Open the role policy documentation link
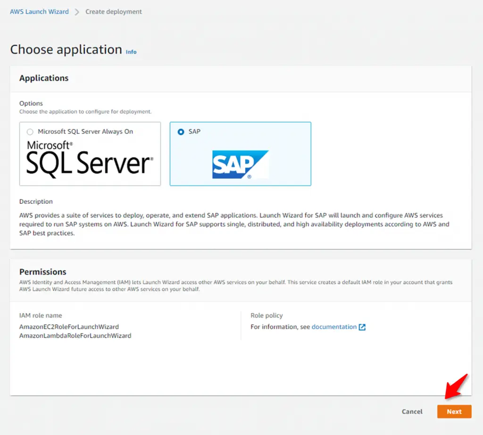483x435 pixels. tap(334, 327)
